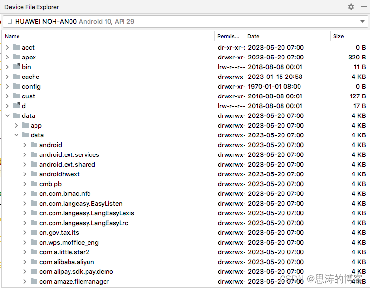Select the cn.wps.moffice_eng folder icon

(x=34, y=242)
